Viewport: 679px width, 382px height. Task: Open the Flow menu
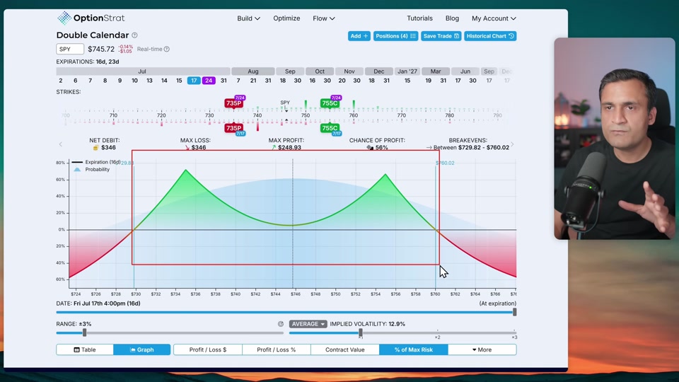(324, 18)
